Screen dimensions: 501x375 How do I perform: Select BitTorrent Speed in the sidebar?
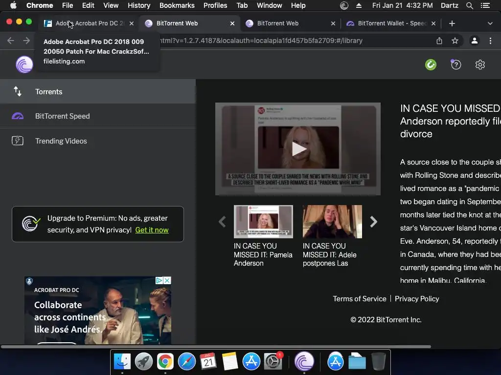pos(98,116)
